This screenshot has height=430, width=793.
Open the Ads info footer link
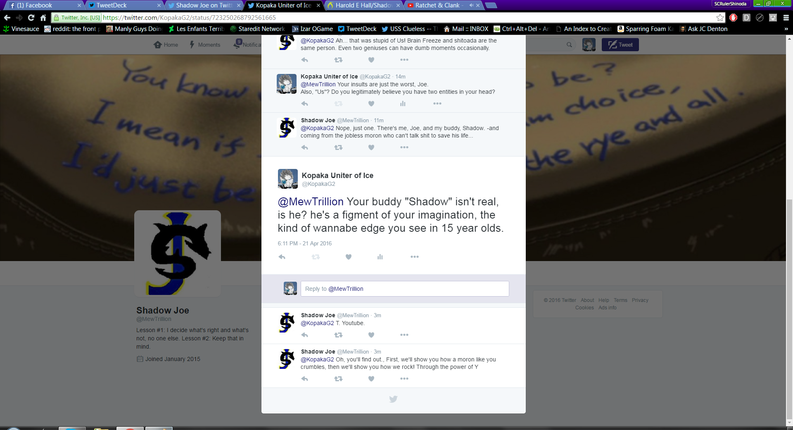pyautogui.click(x=608, y=308)
